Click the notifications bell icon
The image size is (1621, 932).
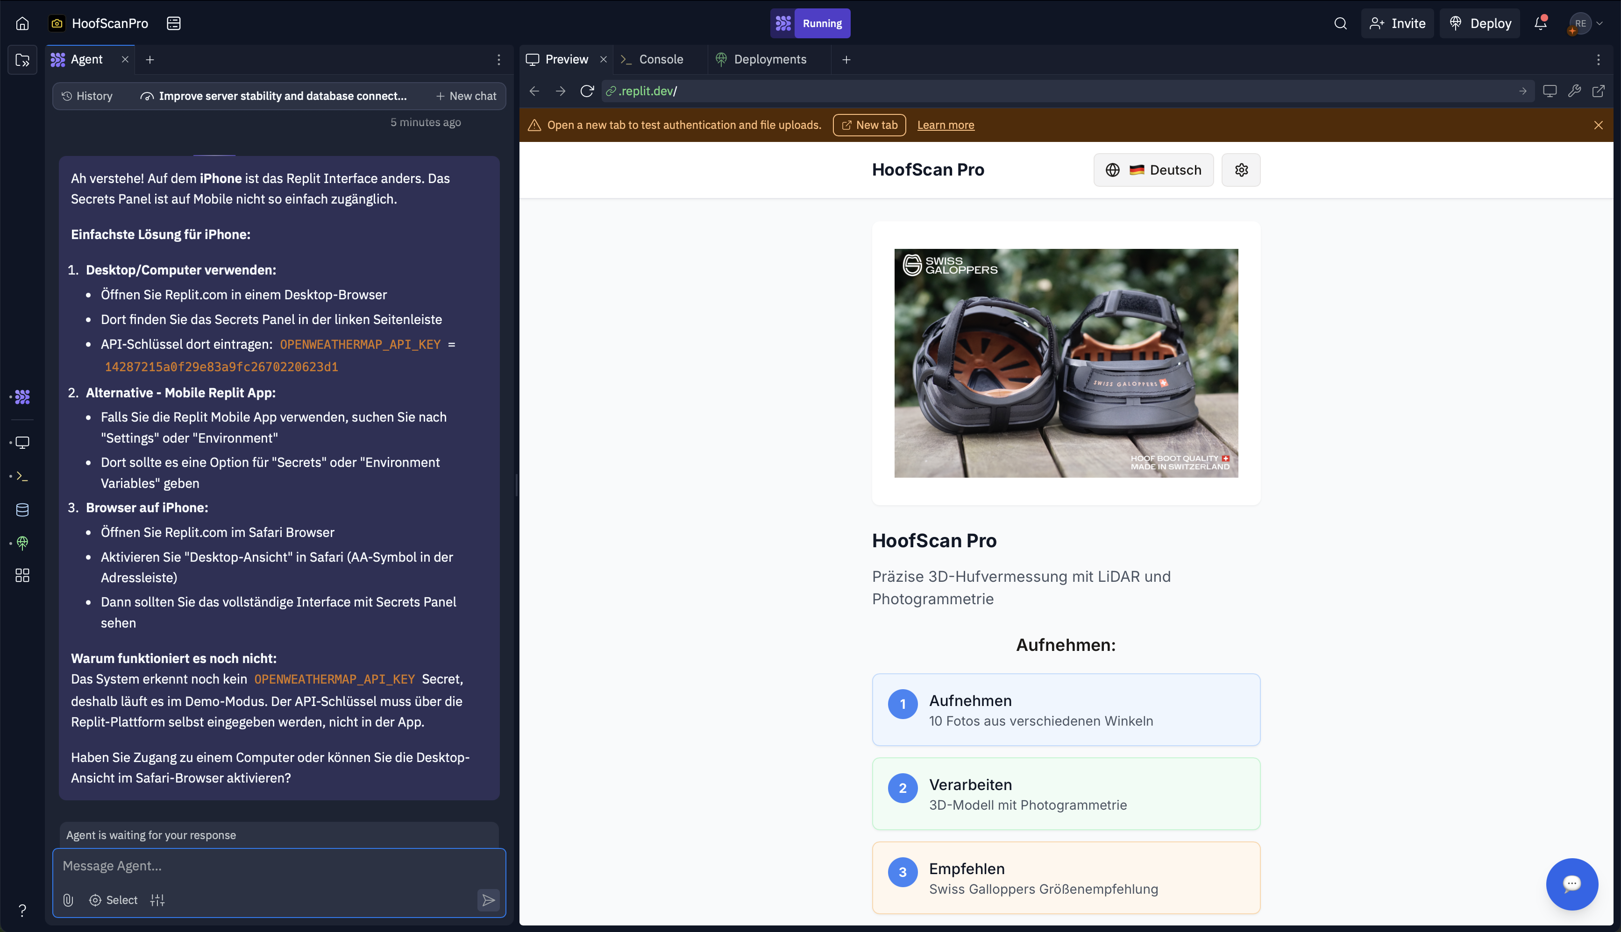pyautogui.click(x=1540, y=24)
